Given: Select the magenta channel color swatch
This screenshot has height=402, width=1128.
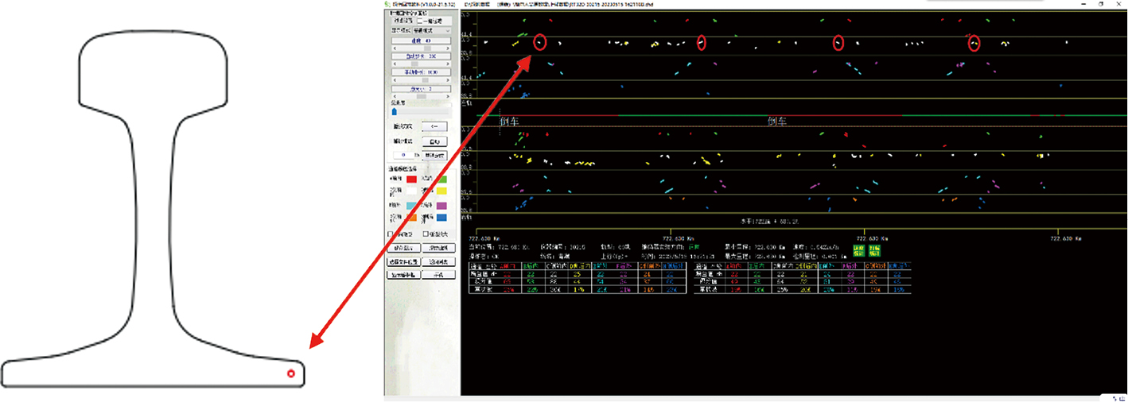Looking at the screenshot, I should tap(441, 205).
